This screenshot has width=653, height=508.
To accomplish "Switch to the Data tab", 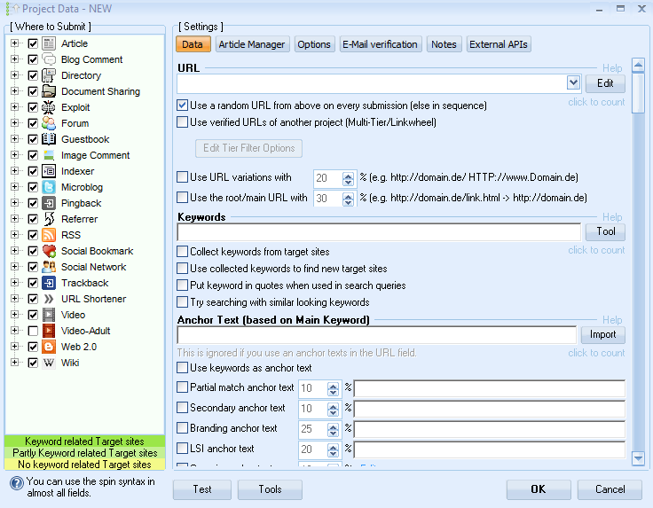I will pyautogui.click(x=193, y=44).
